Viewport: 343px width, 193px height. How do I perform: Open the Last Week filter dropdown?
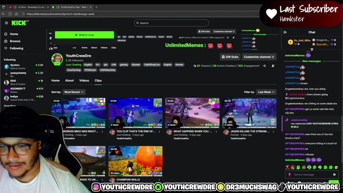(266, 92)
